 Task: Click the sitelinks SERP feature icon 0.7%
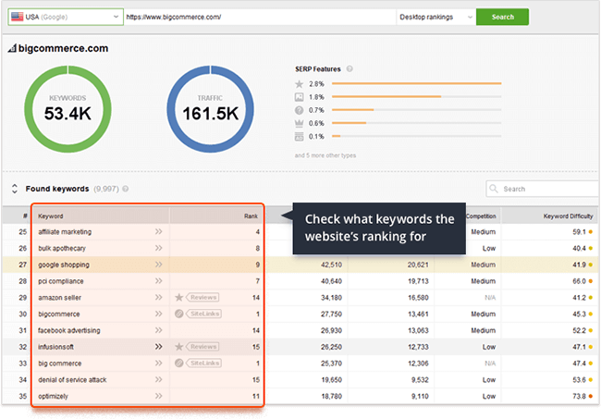[299, 110]
